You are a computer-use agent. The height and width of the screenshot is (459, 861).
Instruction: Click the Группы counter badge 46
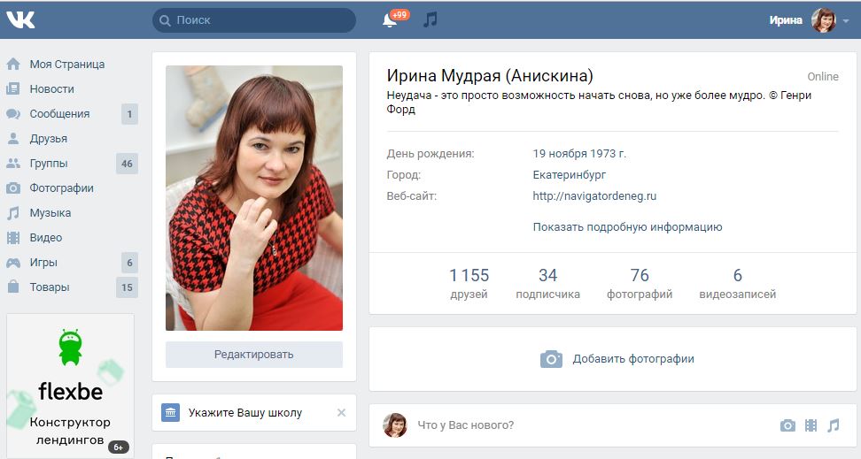(127, 164)
